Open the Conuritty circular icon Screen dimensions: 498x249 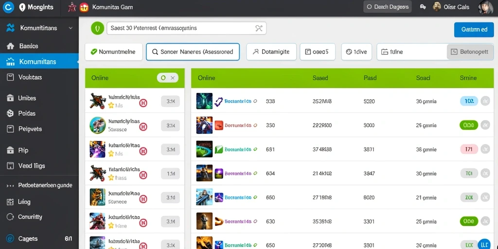(x=10, y=217)
